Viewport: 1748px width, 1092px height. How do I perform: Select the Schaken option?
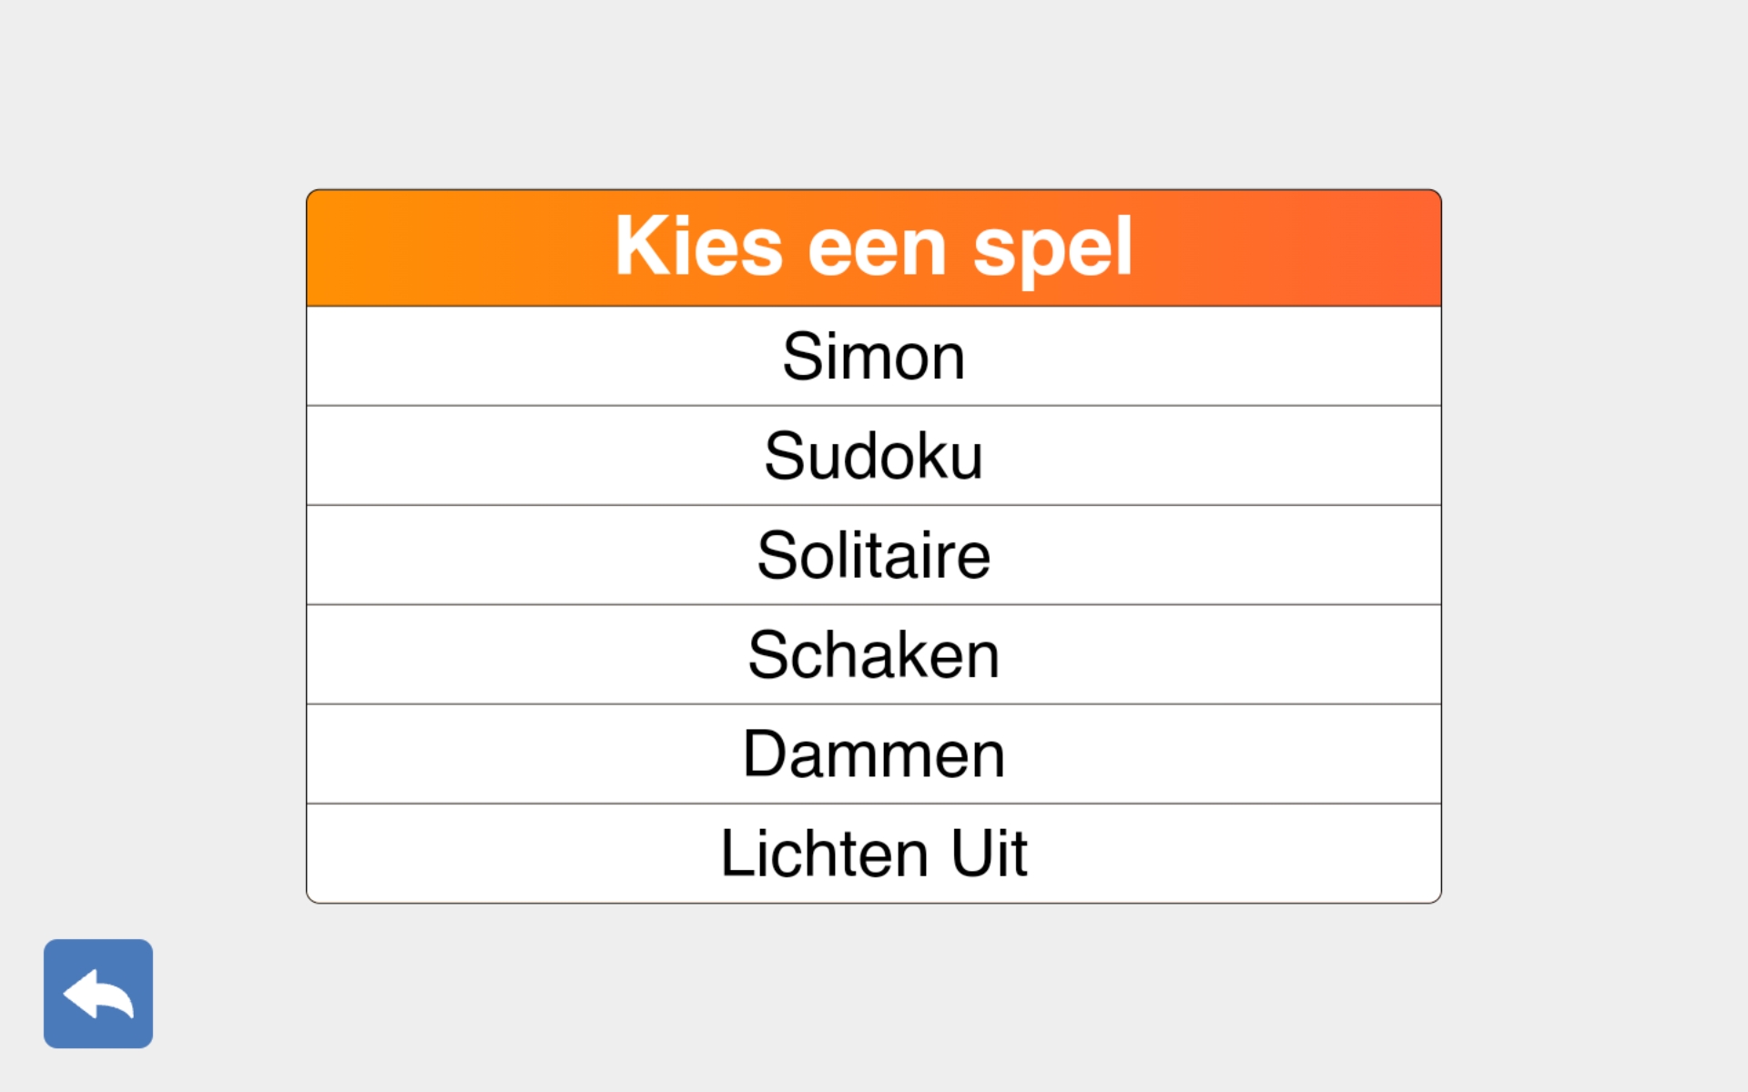pos(873,654)
